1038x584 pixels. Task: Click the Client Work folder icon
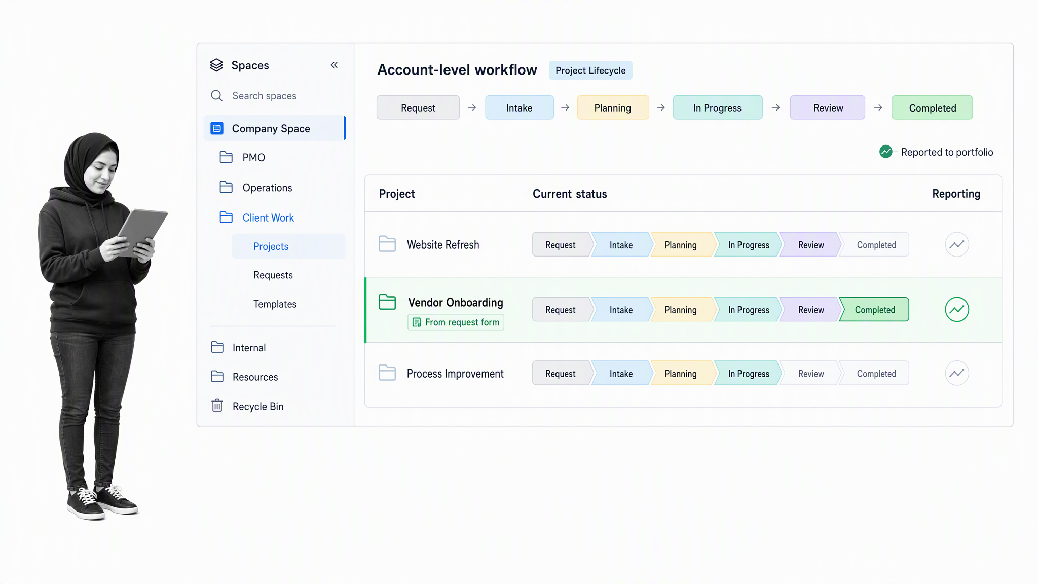coord(226,217)
